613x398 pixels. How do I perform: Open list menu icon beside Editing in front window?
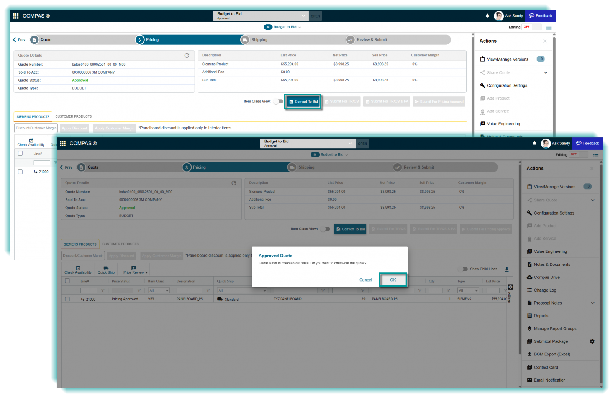(x=596, y=156)
